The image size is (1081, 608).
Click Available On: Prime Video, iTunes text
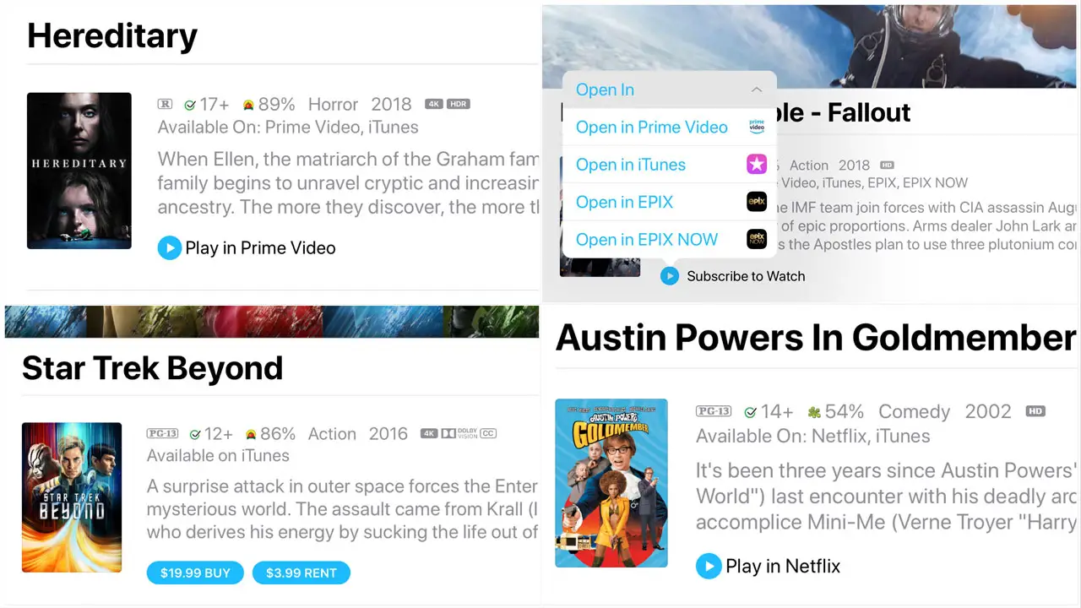tap(288, 128)
